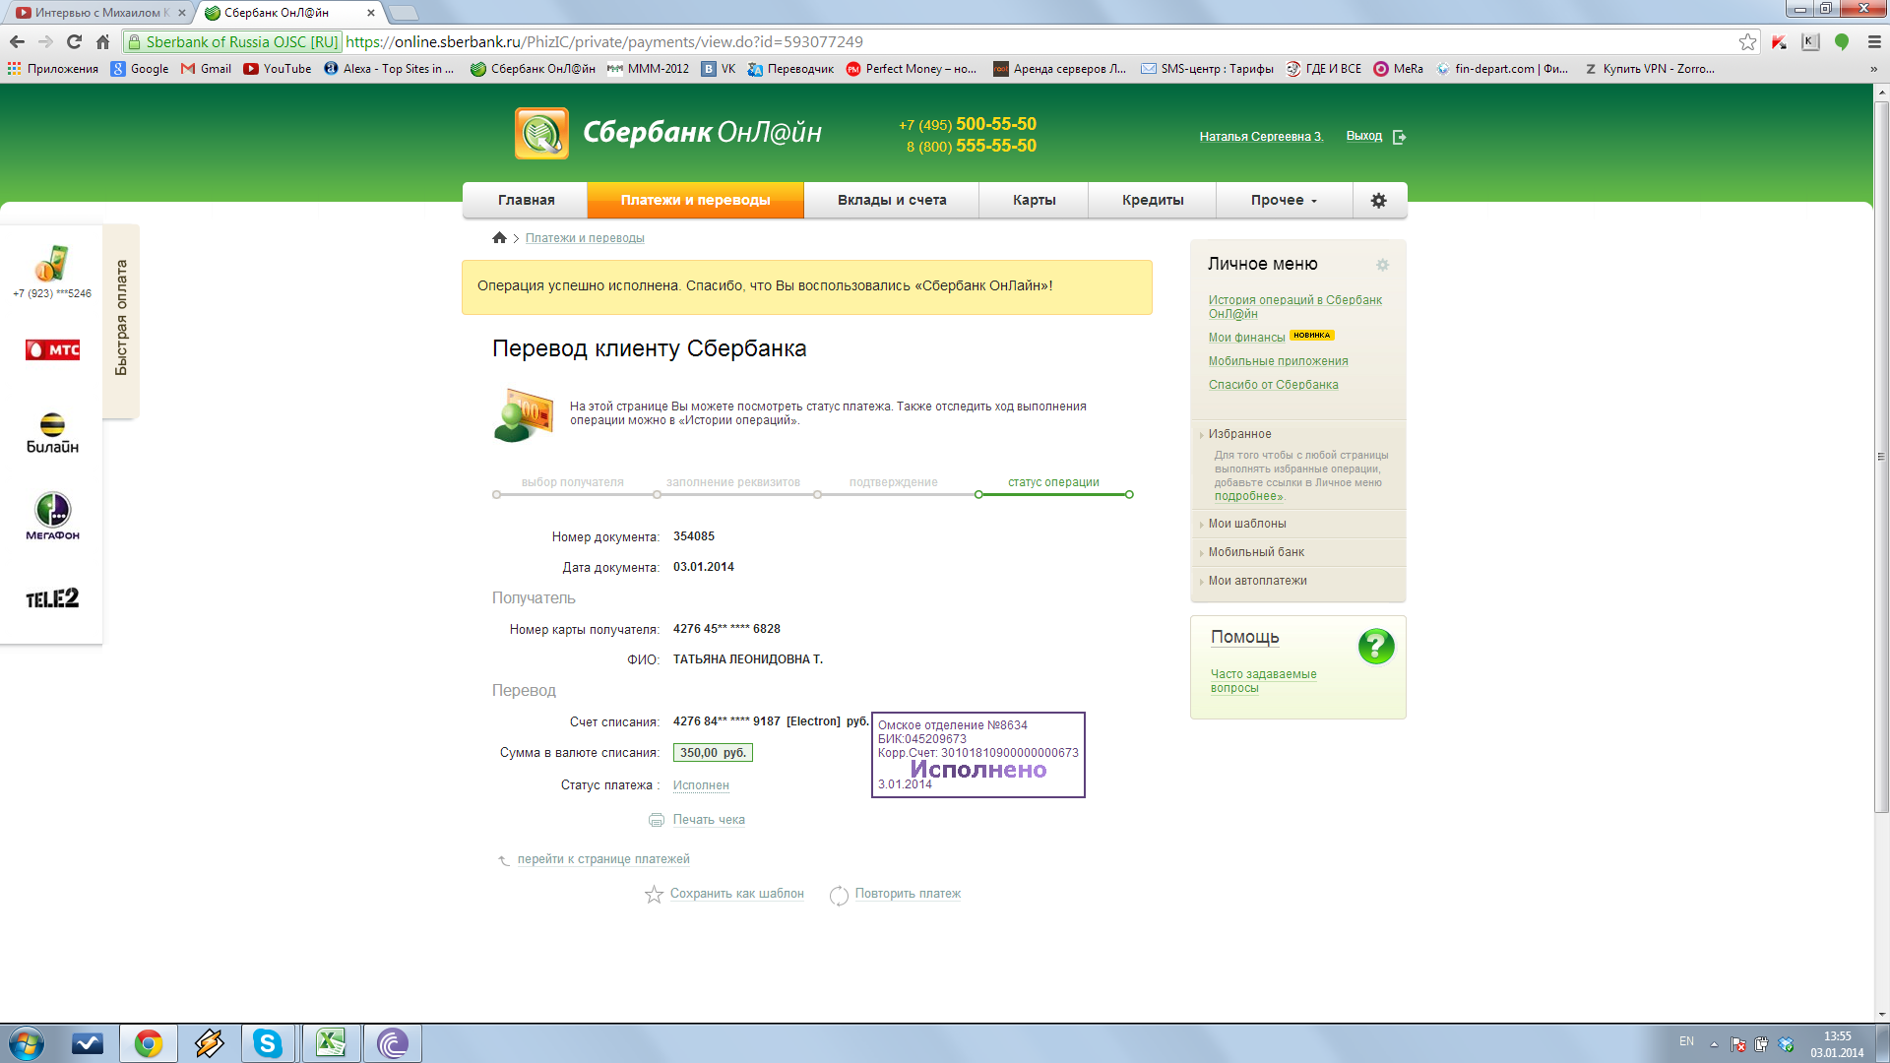Image resolution: width=1890 pixels, height=1063 pixels.
Task: Open the settings gear in navigation bar
Action: click(x=1378, y=200)
